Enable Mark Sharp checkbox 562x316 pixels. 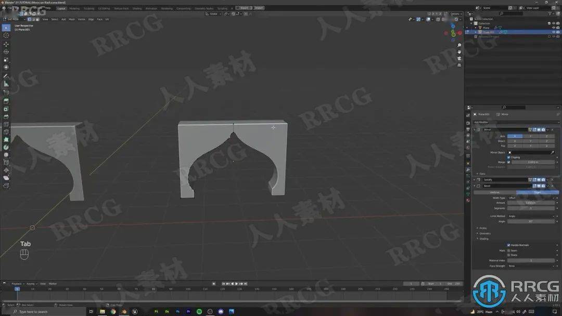pyautogui.click(x=508, y=255)
